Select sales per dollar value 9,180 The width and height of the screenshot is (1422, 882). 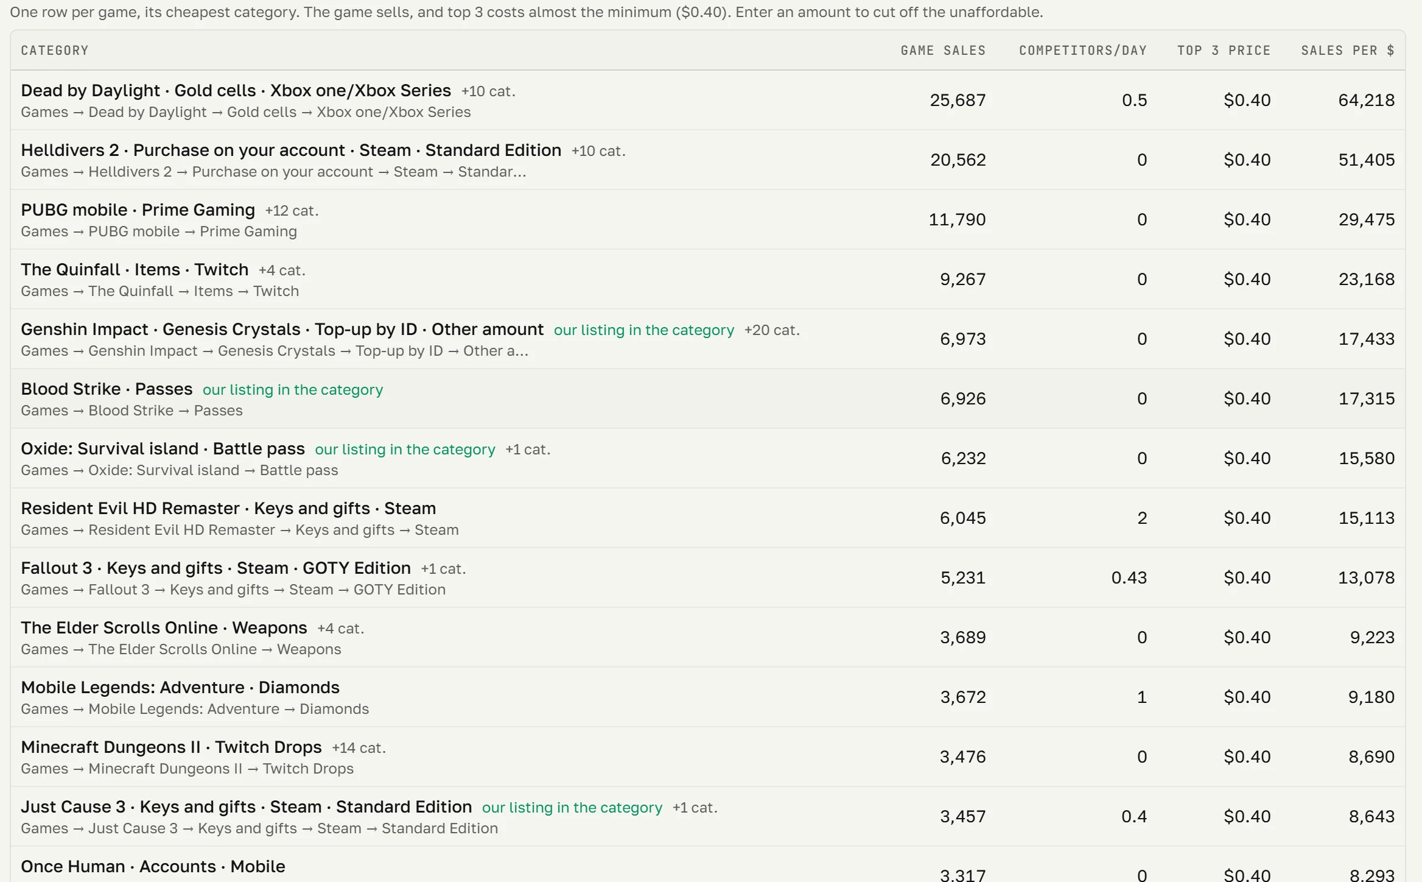(x=1371, y=697)
